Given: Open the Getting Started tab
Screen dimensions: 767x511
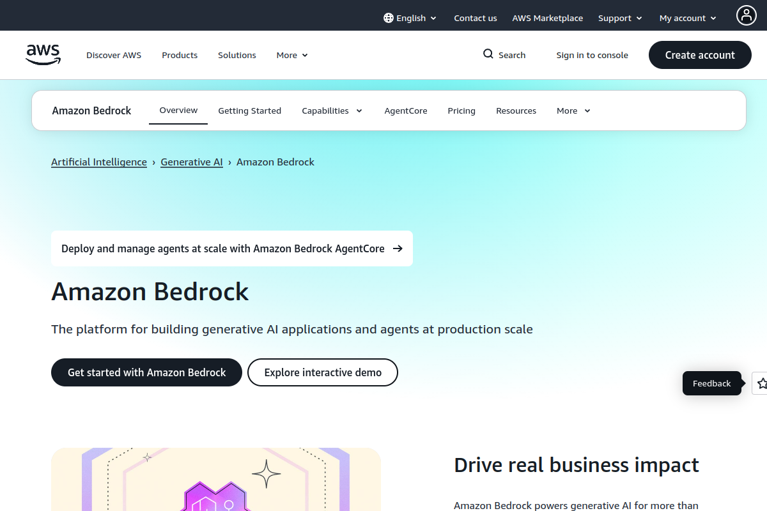Looking at the screenshot, I should pyautogui.click(x=249, y=111).
